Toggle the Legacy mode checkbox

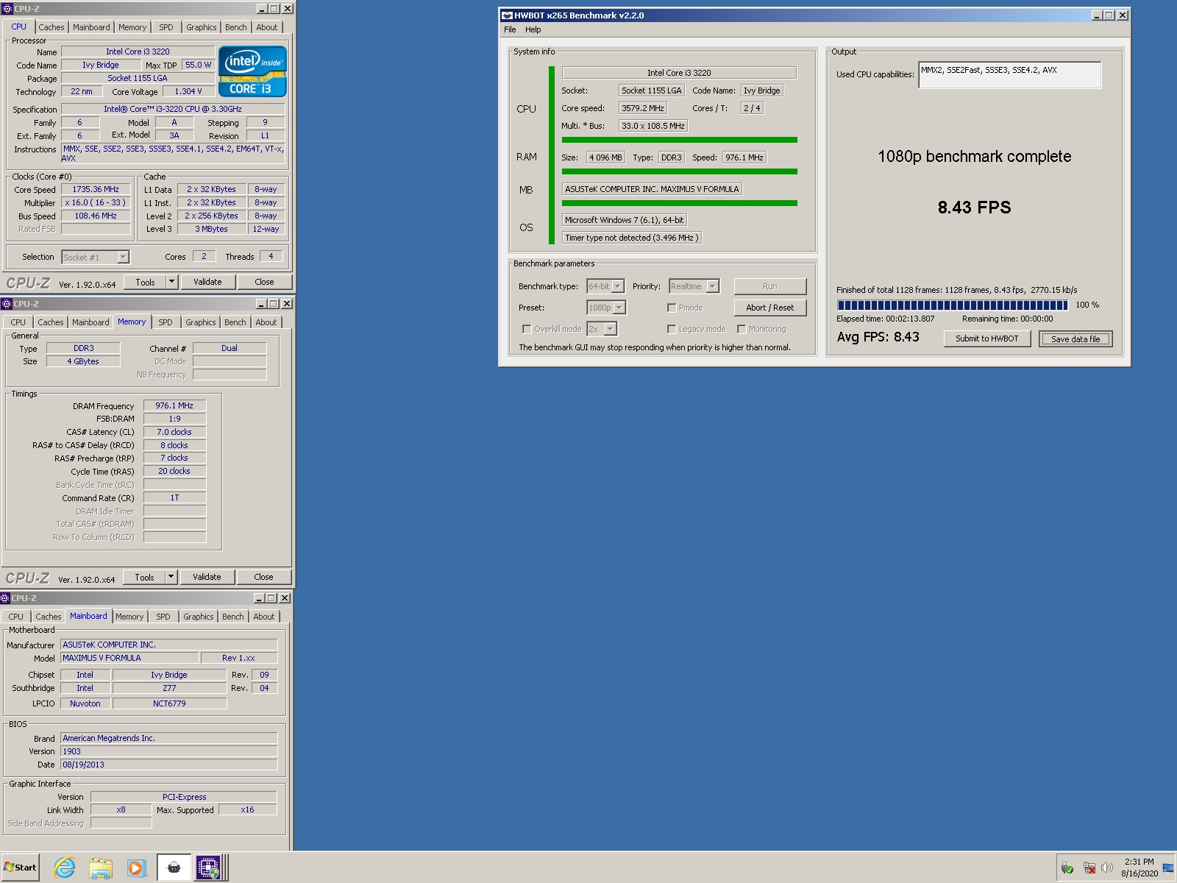672,329
